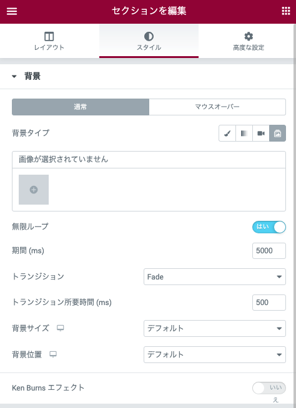Image resolution: width=296 pixels, height=408 pixels.
Task: Select classic brush background type
Action: click(227, 134)
